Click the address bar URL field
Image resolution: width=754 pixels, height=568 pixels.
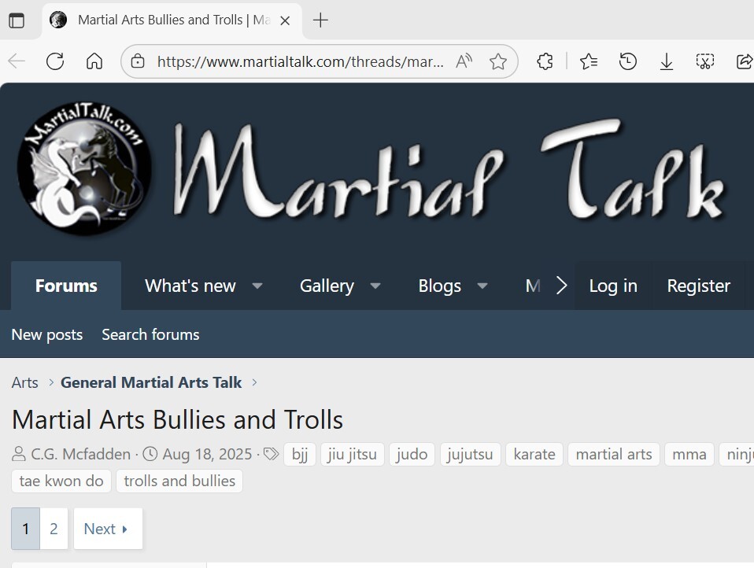(x=299, y=61)
